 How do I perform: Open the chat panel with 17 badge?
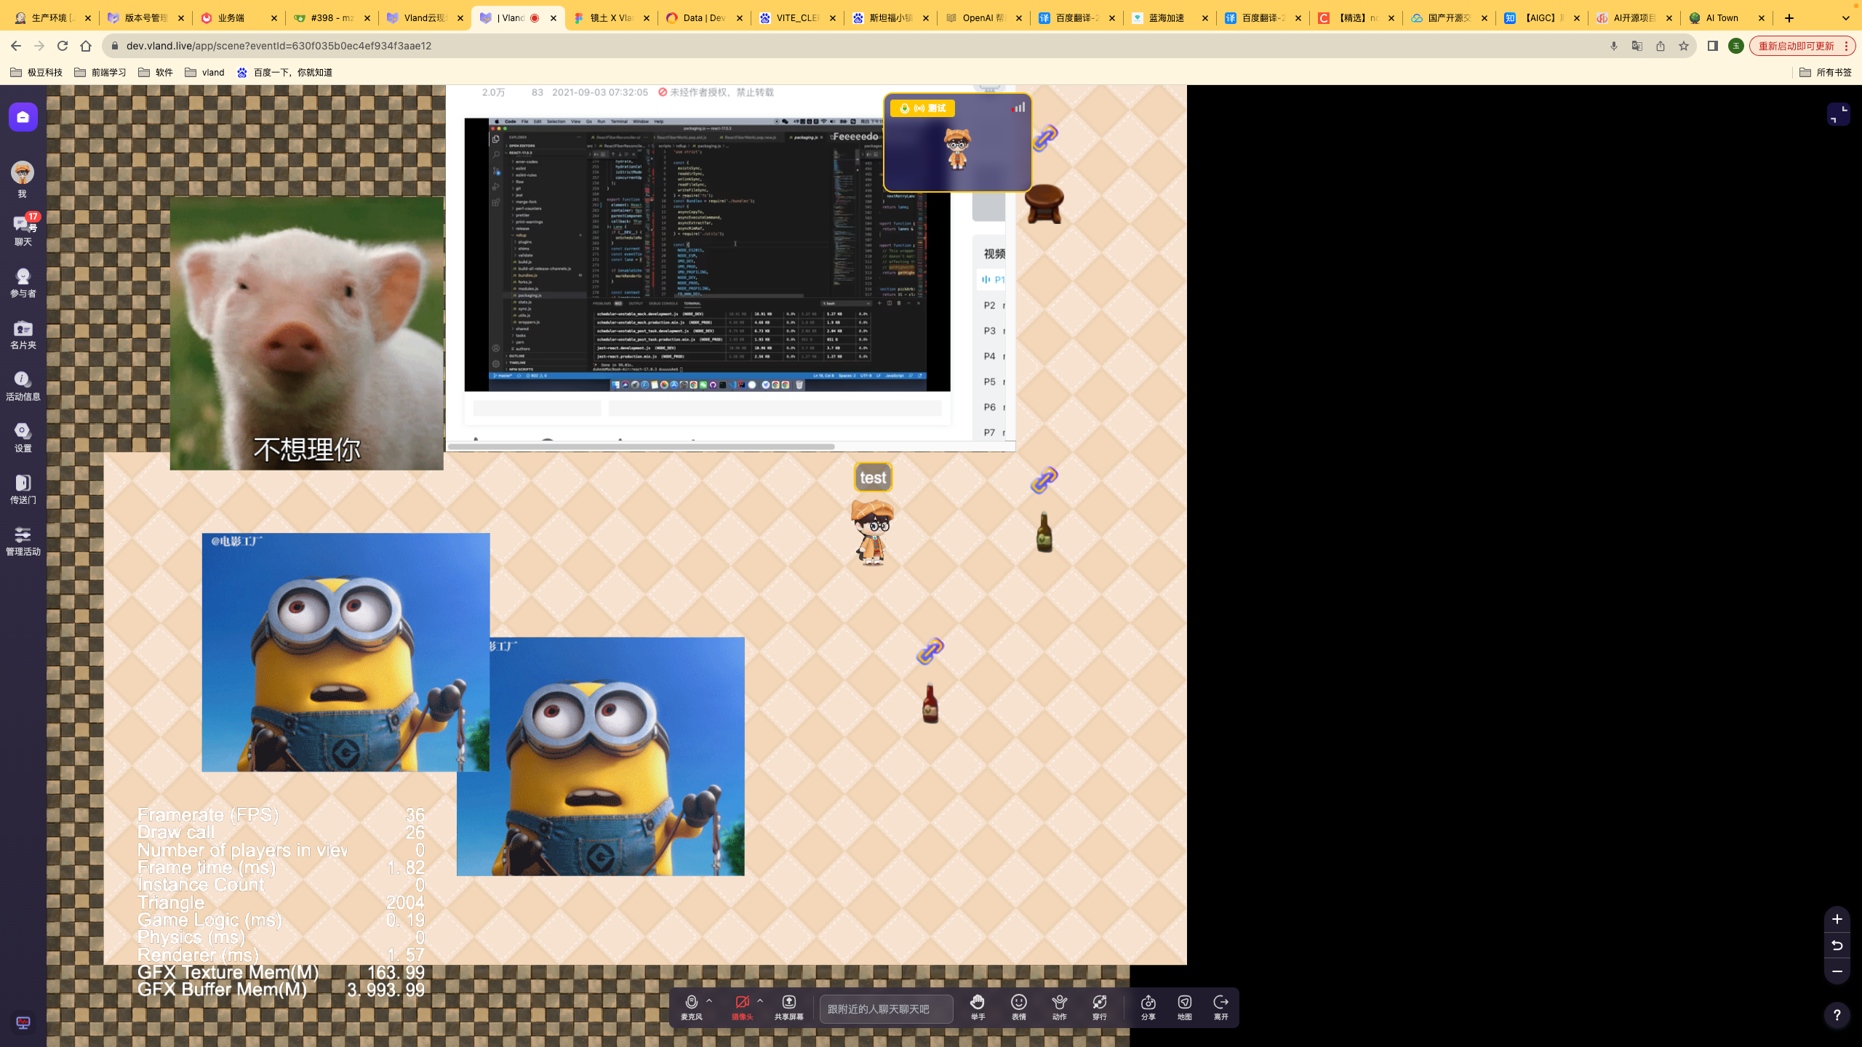23,230
